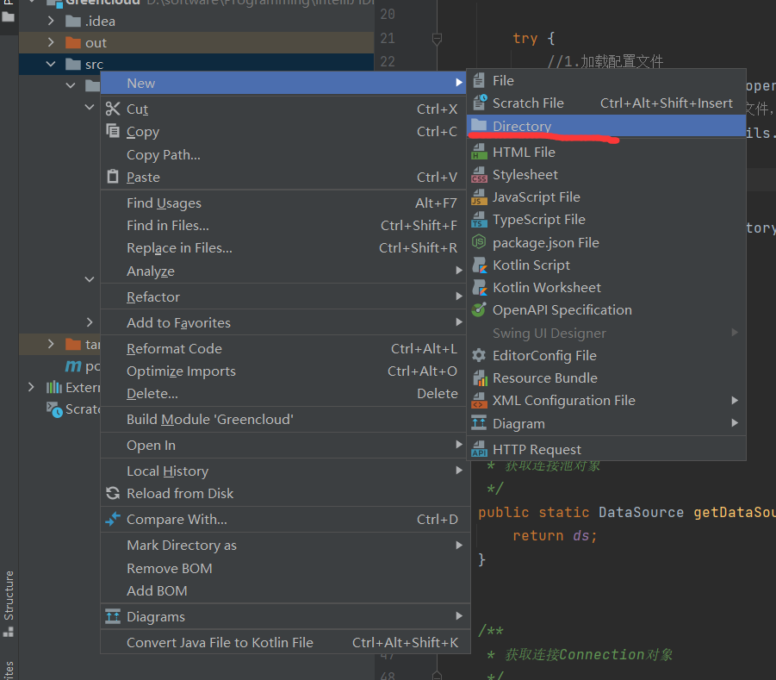Click the Kotlin Worksheet icon
776x680 pixels.
[479, 287]
